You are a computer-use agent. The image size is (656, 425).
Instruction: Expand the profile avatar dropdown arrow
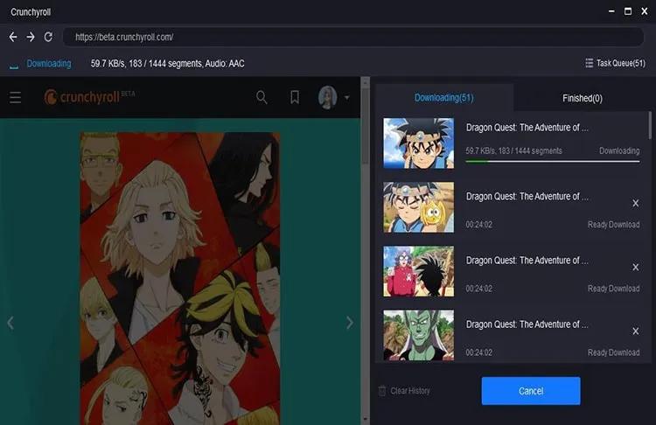347,97
